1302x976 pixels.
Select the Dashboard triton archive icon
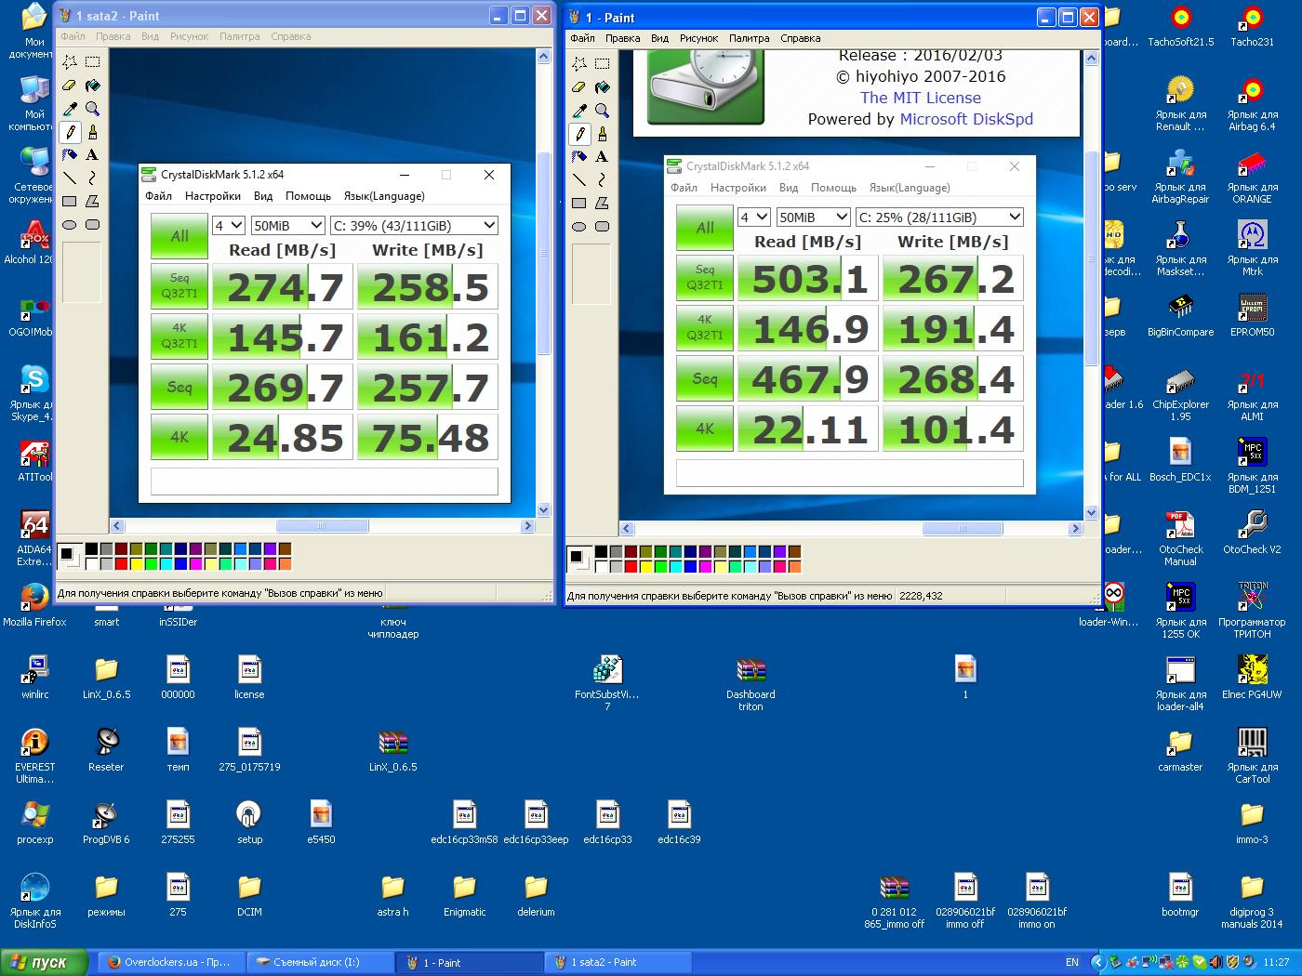(x=751, y=684)
